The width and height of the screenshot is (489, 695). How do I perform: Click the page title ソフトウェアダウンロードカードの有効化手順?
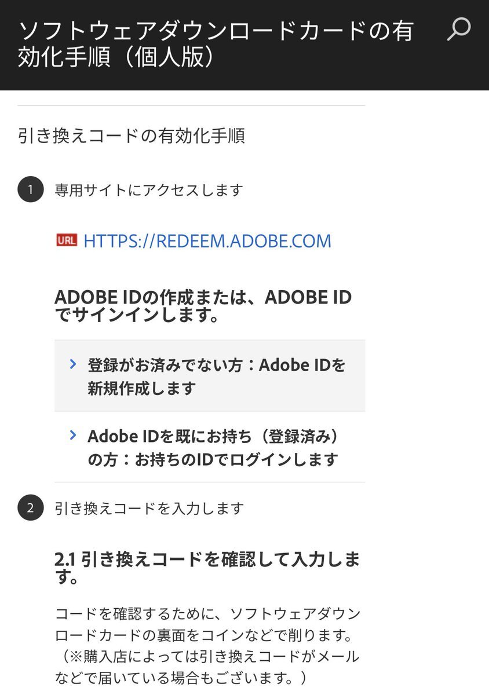215,45
